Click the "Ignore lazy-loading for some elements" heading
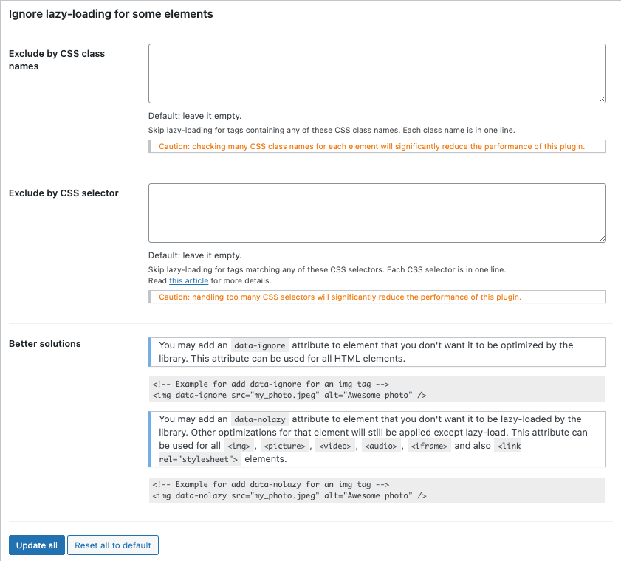The width and height of the screenshot is (621, 561). 111,14
